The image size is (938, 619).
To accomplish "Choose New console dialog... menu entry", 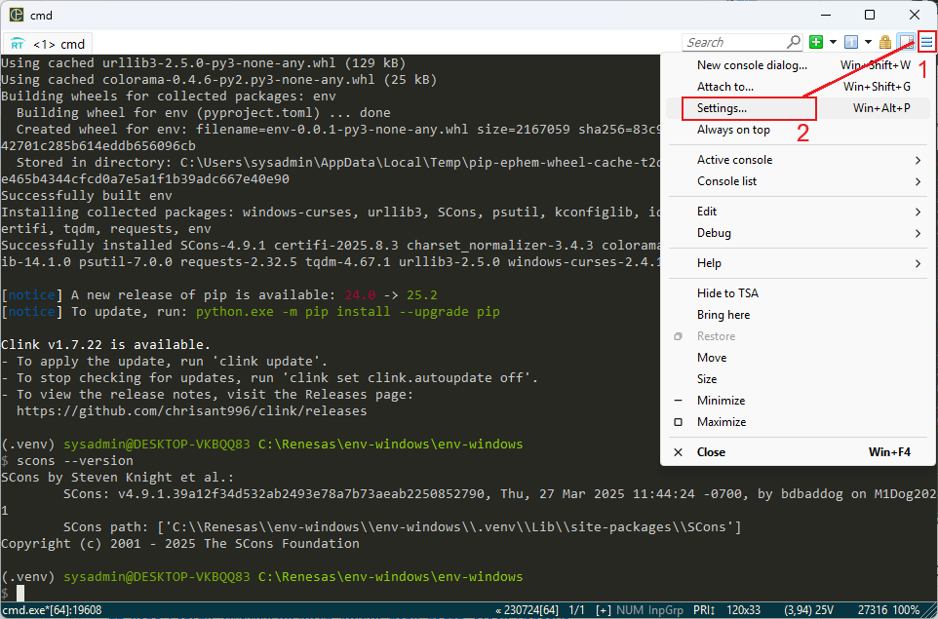I will point(752,65).
